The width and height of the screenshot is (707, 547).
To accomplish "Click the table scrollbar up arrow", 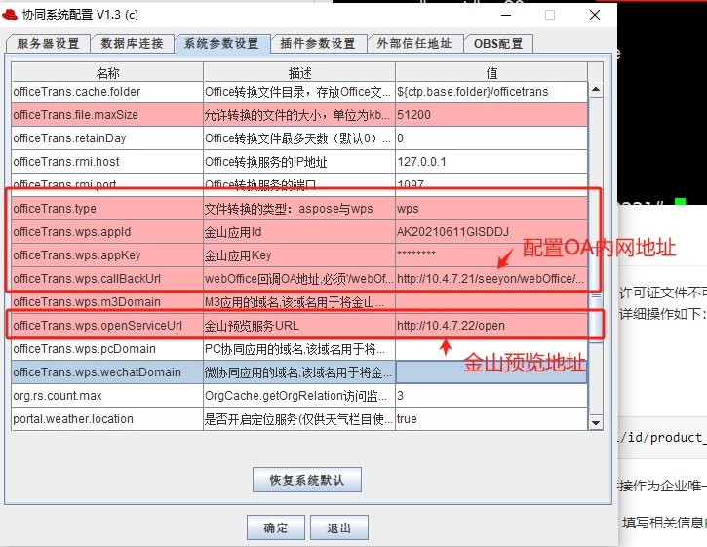I will point(596,90).
